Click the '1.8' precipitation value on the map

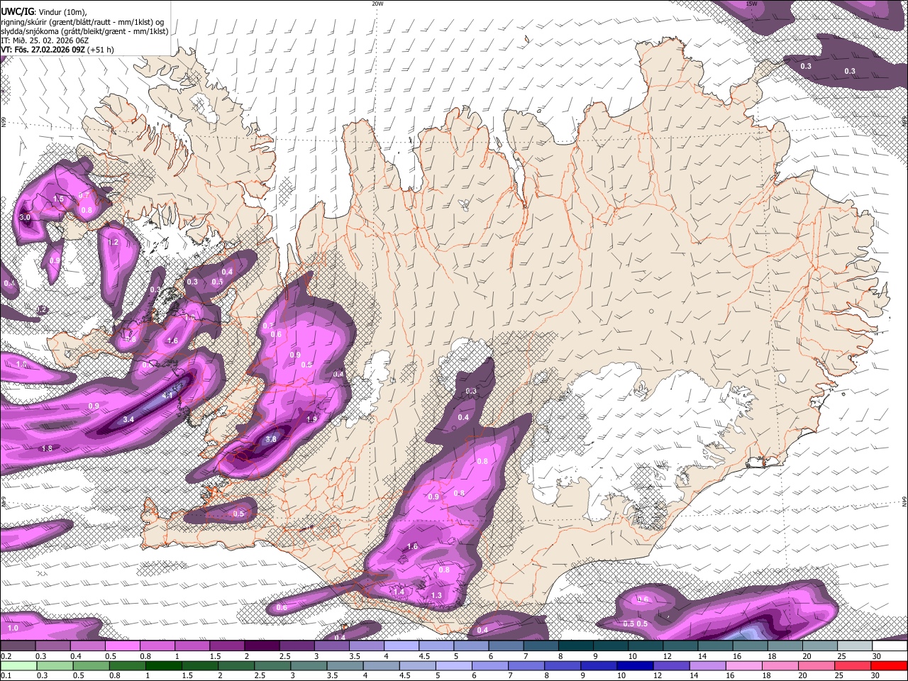48,448
